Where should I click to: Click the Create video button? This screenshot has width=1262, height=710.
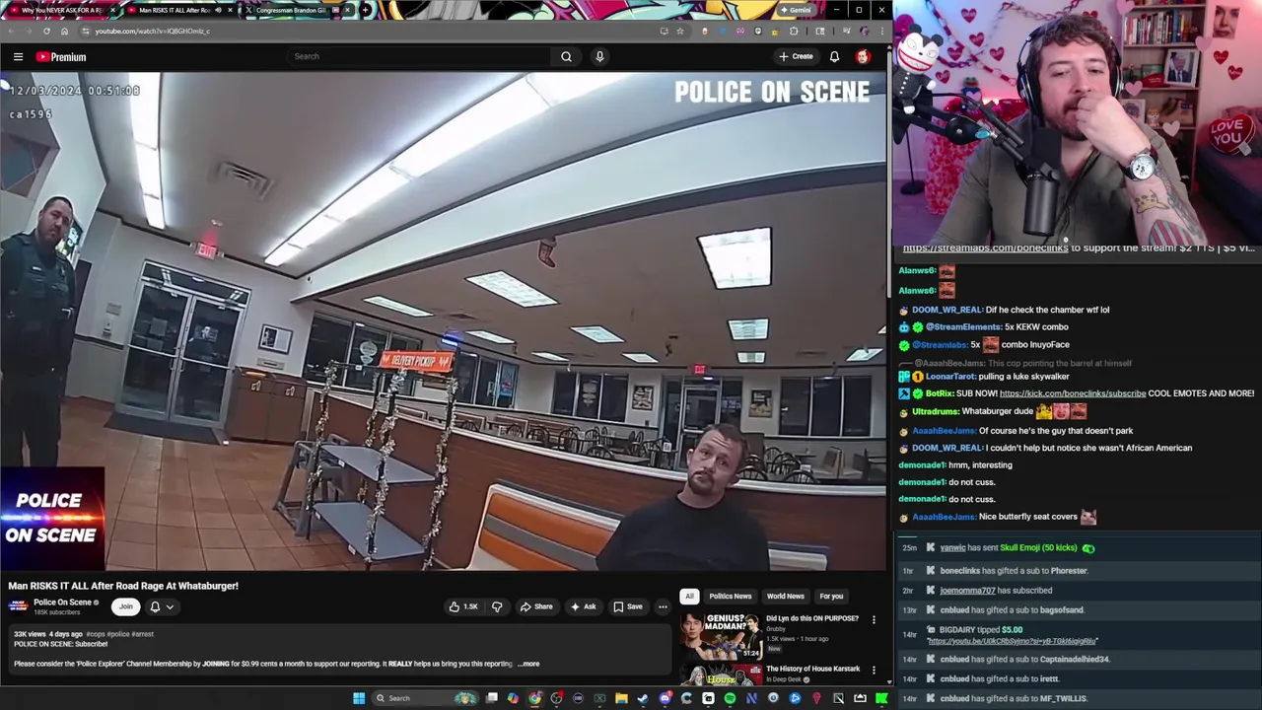pyautogui.click(x=796, y=56)
